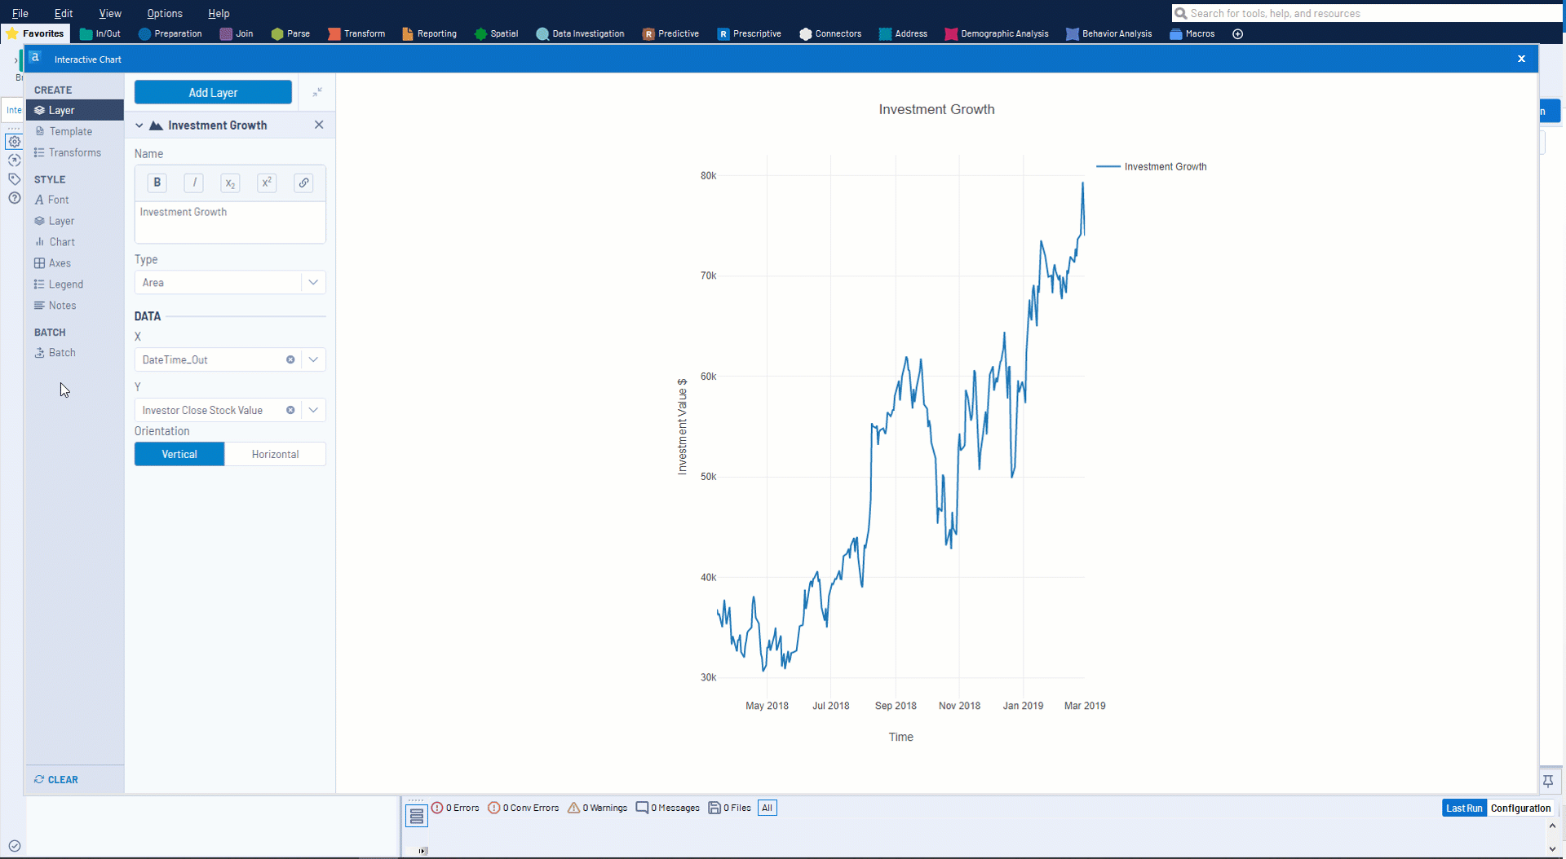Viewport: 1566px width, 859px height.
Task: Click the Add Layer button
Action: [x=213, y=92]
